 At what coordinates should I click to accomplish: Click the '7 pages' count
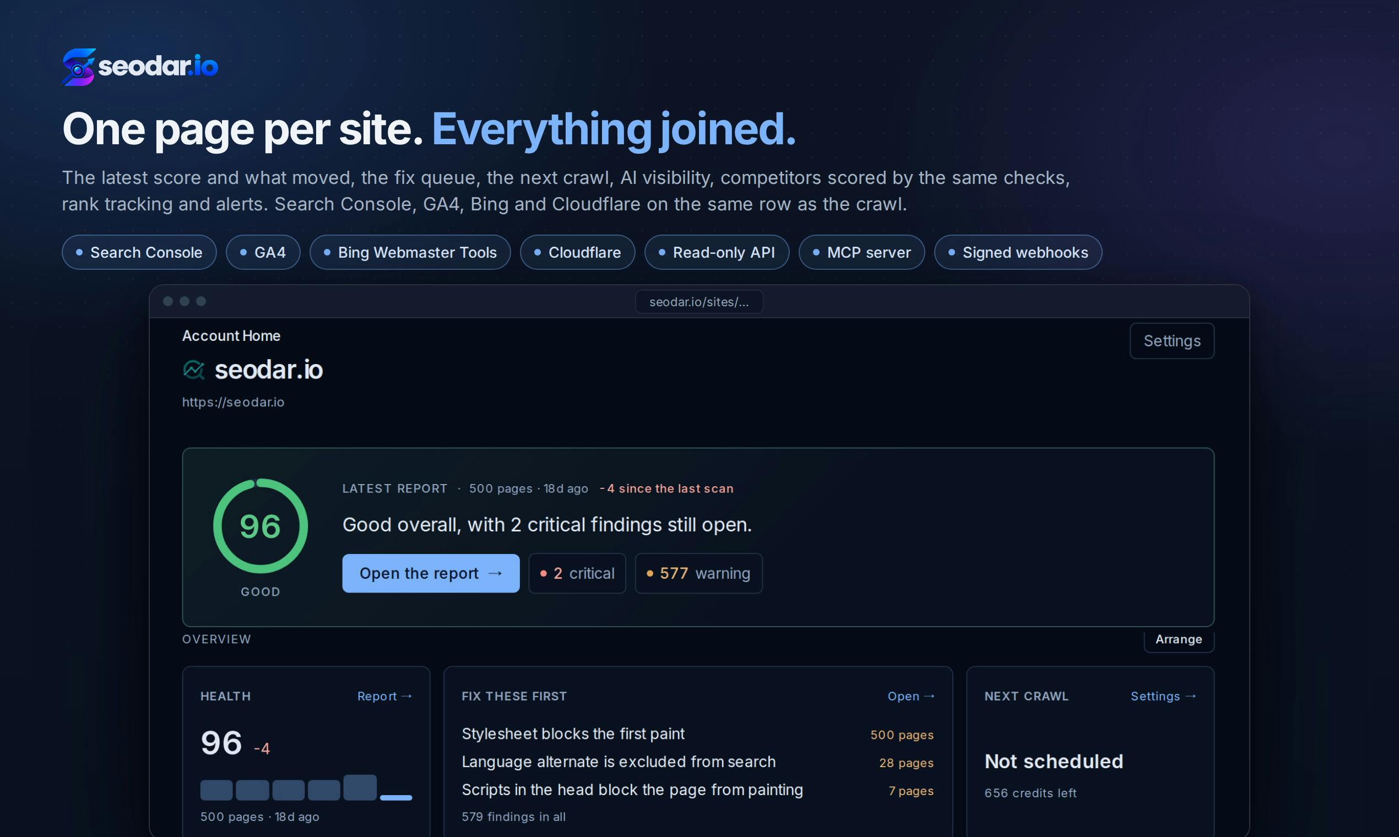coord(911,791)
